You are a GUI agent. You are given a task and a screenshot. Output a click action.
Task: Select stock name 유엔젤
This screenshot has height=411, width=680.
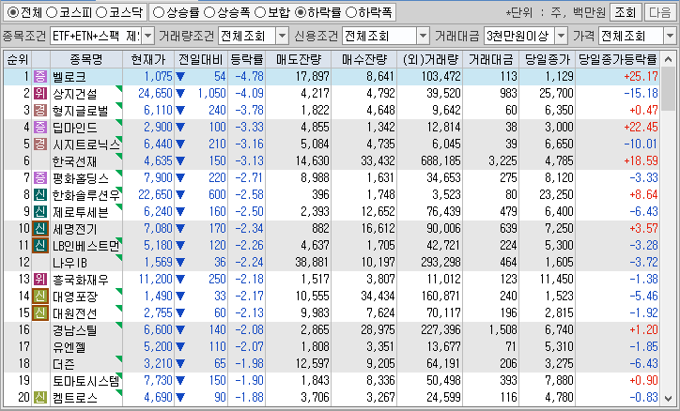click(x=69, y=347)
